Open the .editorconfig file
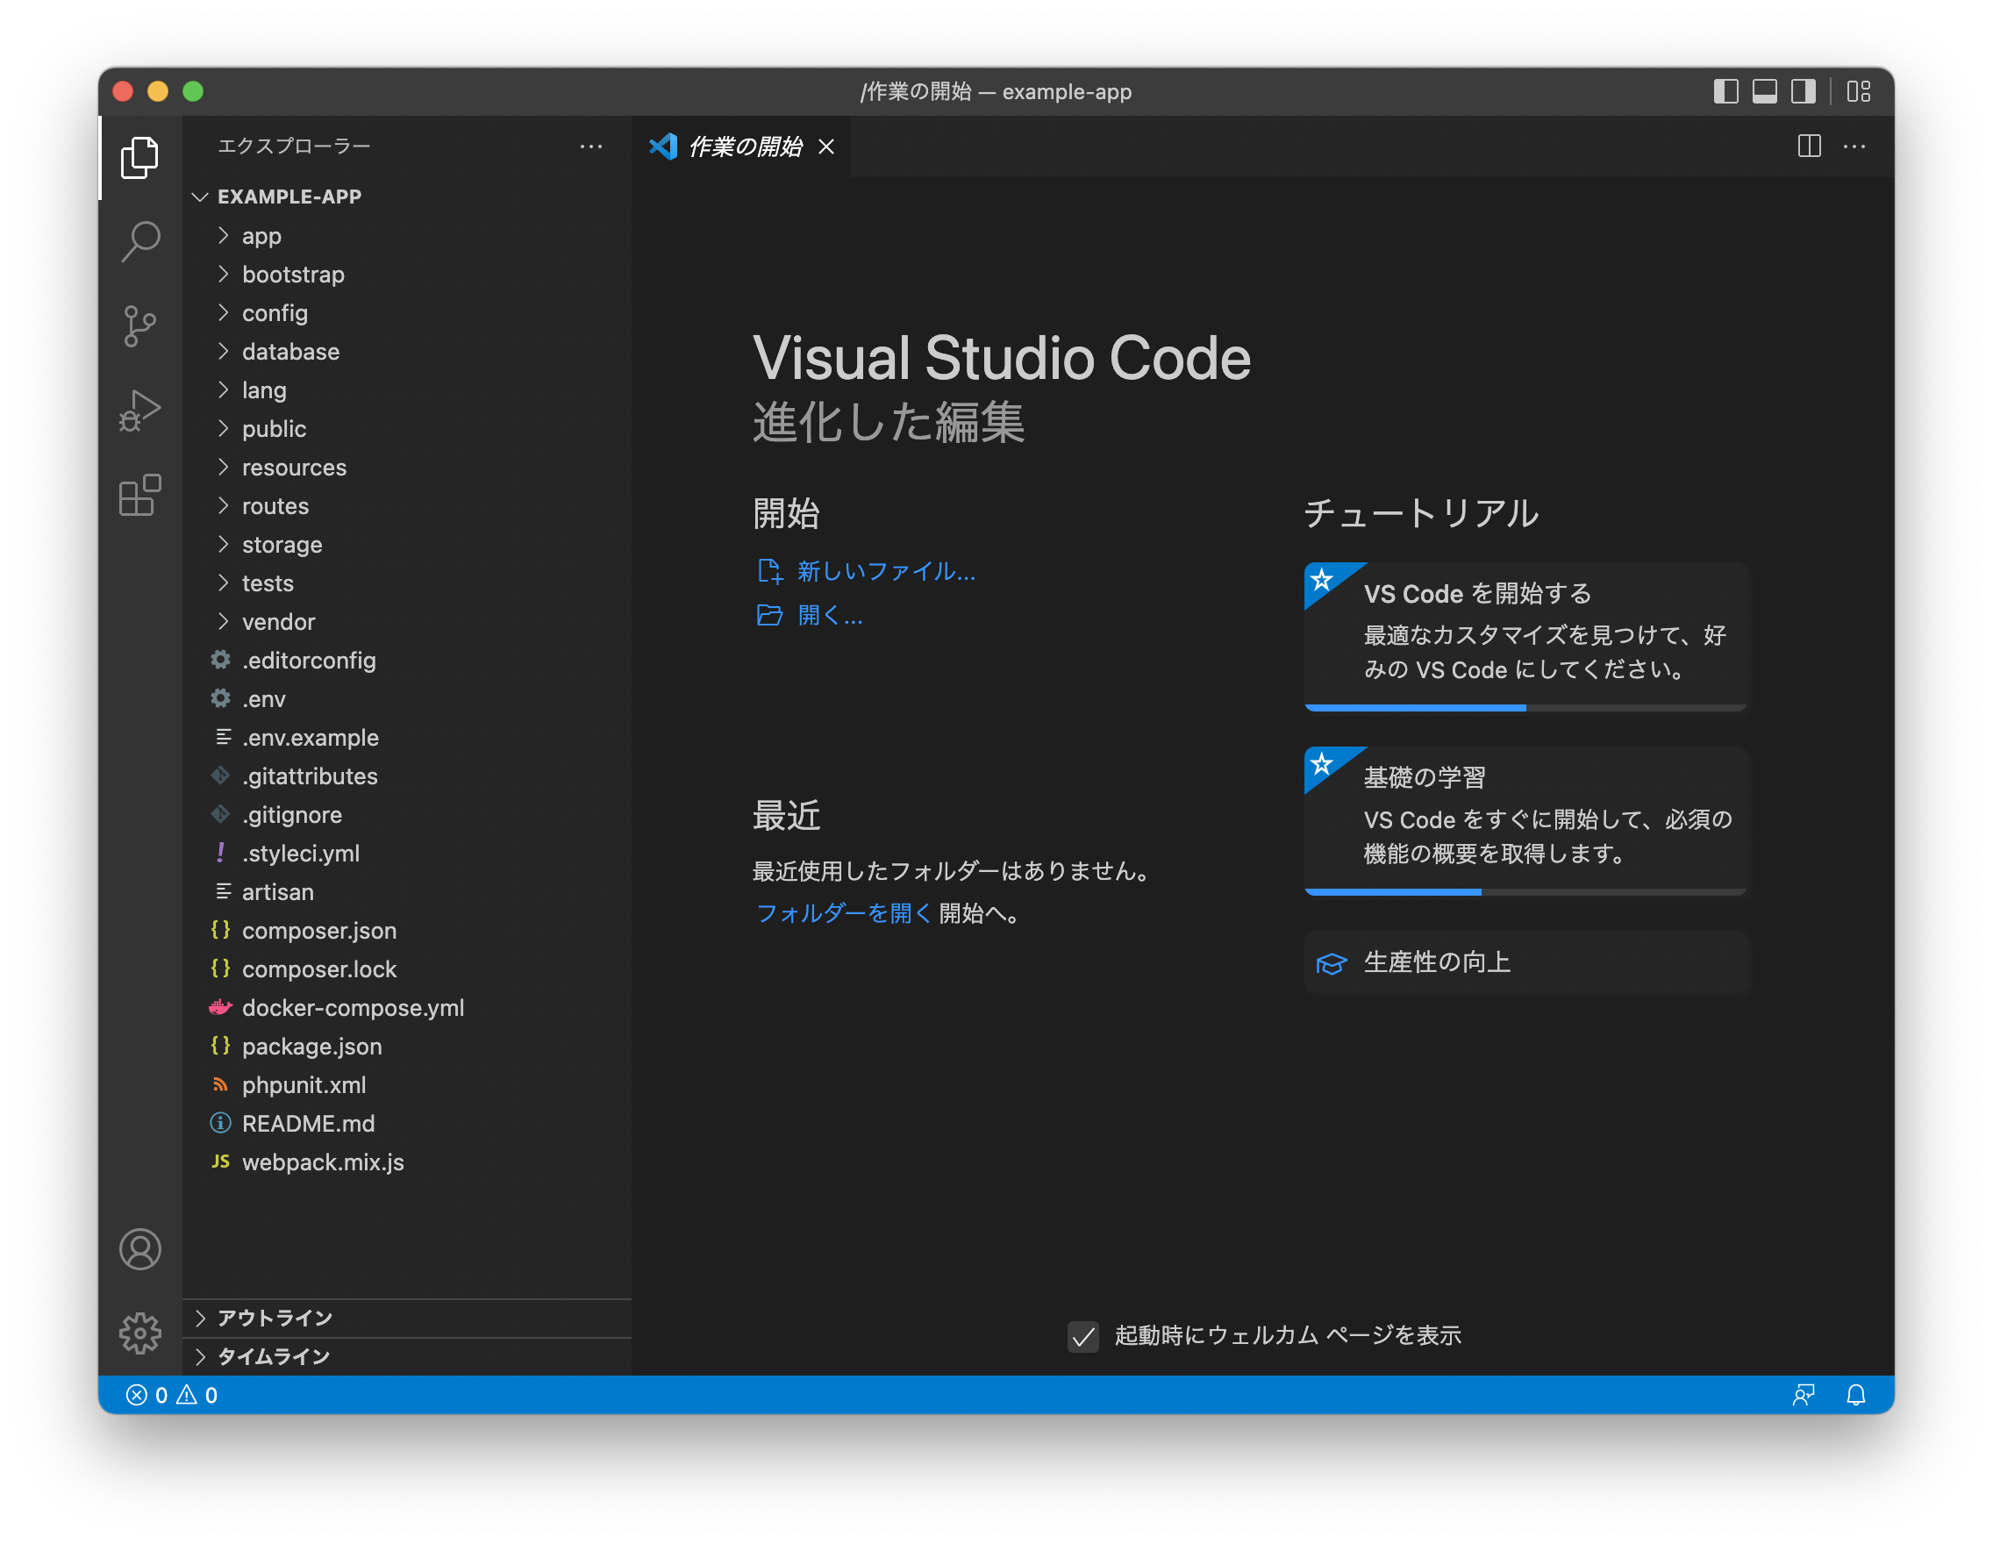 coord(407,660)
